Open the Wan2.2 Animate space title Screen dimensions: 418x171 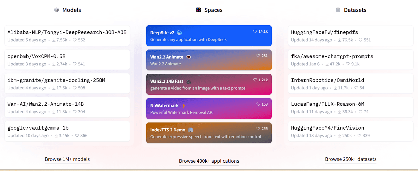point(167,57)
